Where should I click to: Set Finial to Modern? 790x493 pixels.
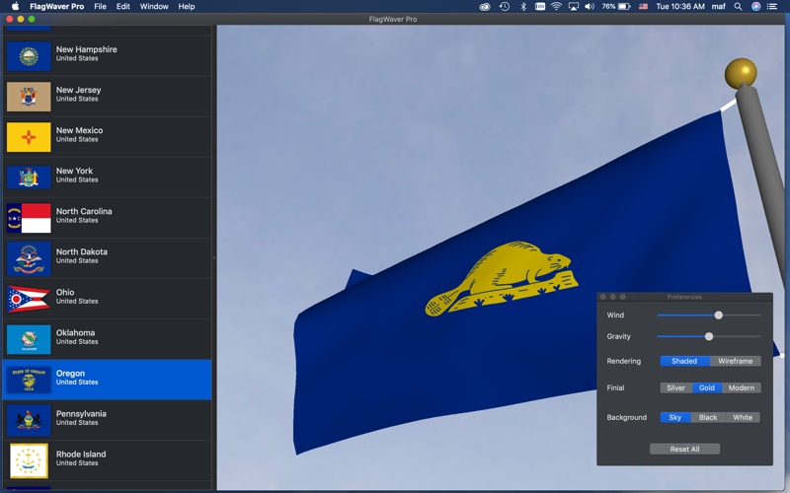[x=742, y=387]
